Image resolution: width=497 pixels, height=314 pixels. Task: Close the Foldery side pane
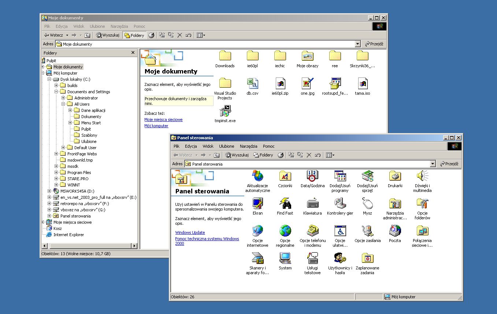133,53
